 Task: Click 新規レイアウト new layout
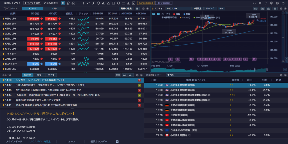[12, 3]
